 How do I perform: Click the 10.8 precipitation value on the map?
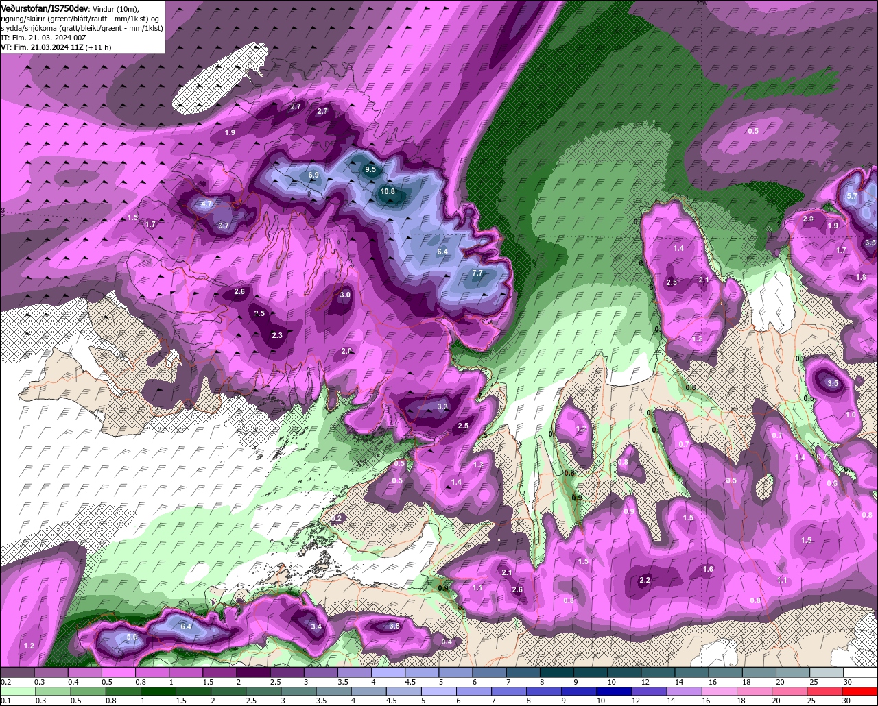pyautogui.click(x=388, y=191)
